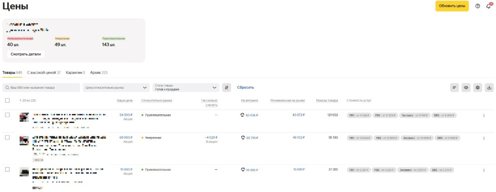Switch to the 'Архив 223' tab
This screenshot has height=192, width=496.
(99, 72)
